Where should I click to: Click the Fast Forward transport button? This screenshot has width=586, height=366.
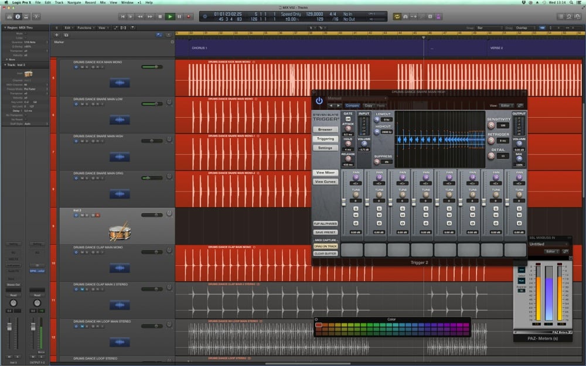pyautogui.click(x=150, y=16)
